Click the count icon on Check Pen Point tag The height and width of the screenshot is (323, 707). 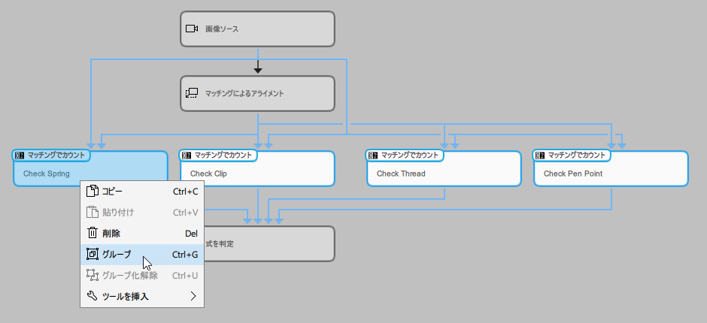point(540,155)
